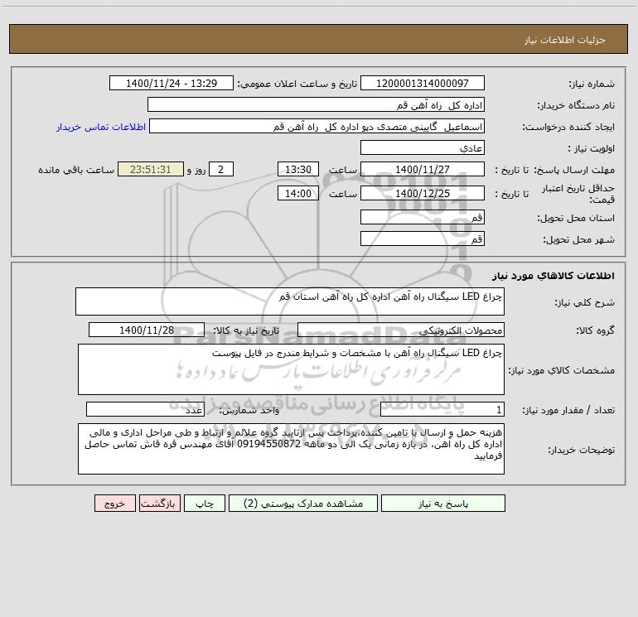Select the شماره نیاز field 1200001314000097
Image resolution: width=638 pixels, height=617 pixels.
click(x=423, y=84)
